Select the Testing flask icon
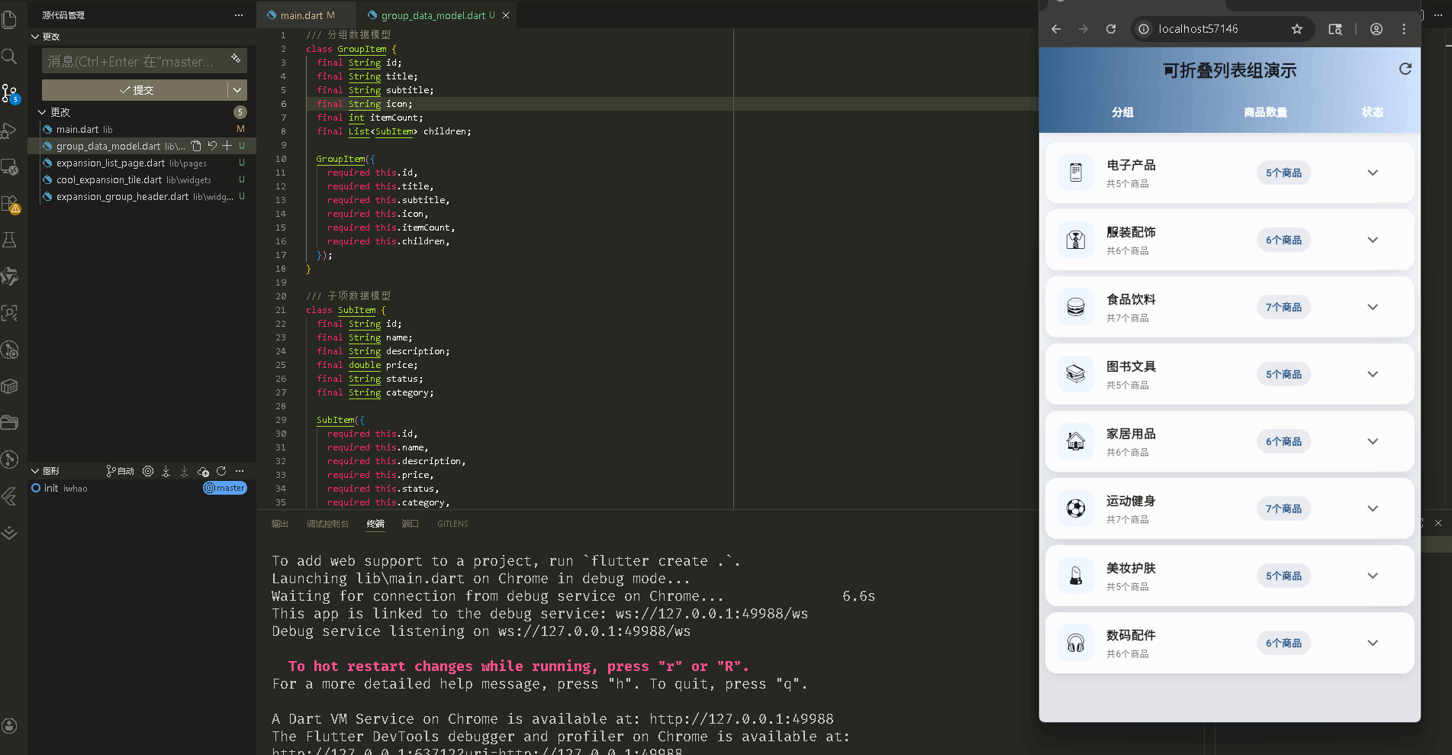Viewport: 1452px width, 755px height. tap(10, 240)
